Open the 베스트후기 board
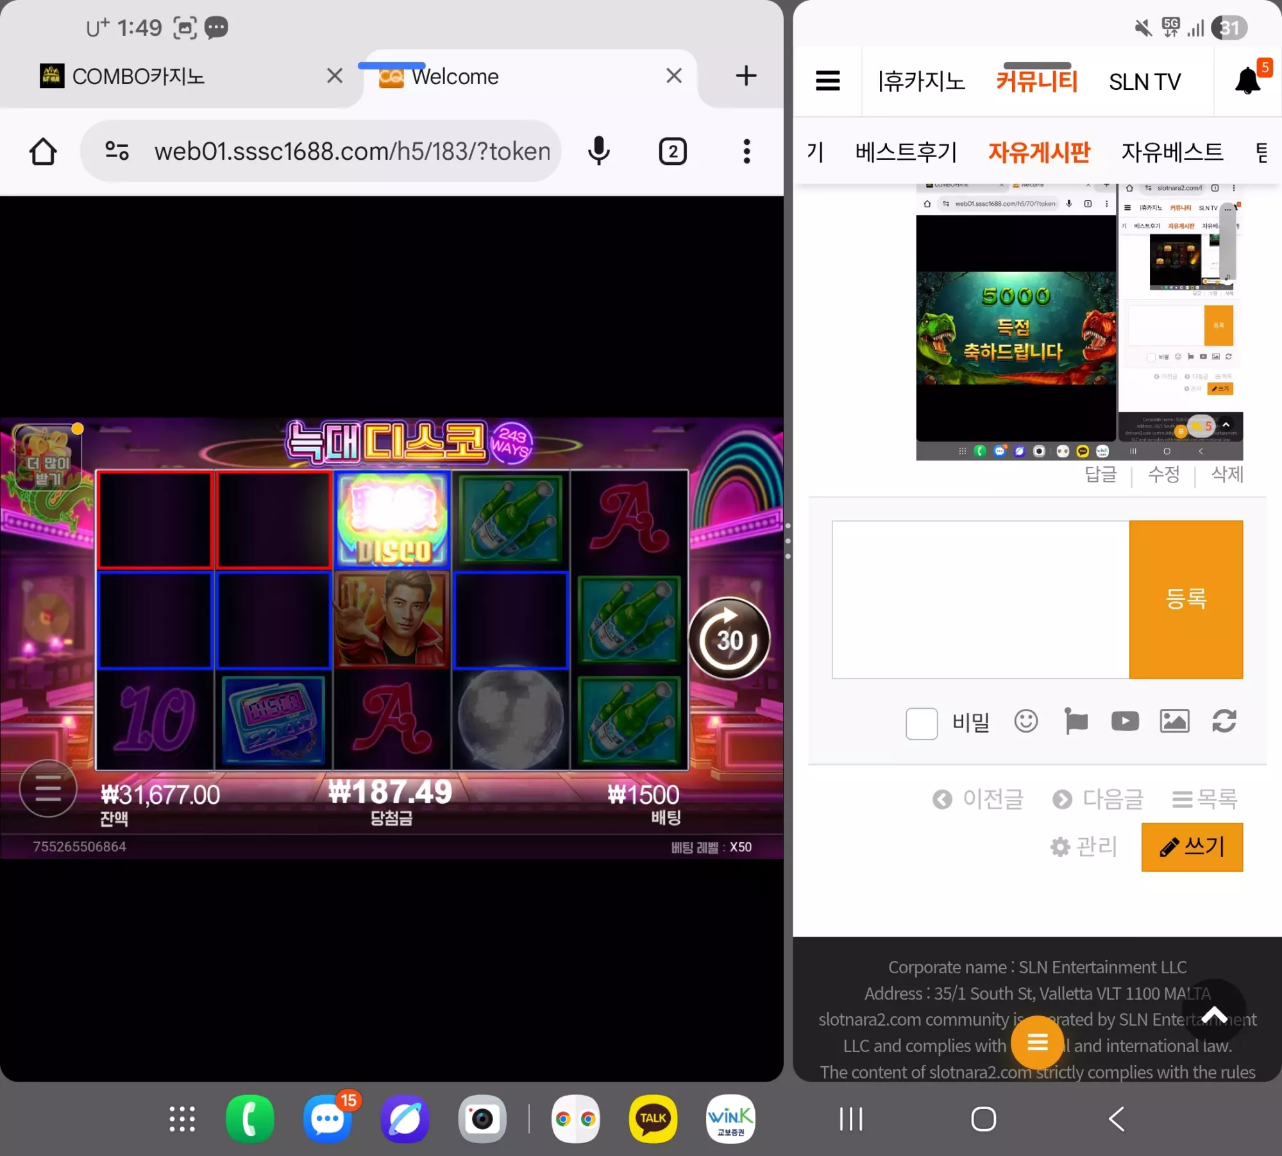This screenshot has width=1282, height=1156. tap(906, 152)
